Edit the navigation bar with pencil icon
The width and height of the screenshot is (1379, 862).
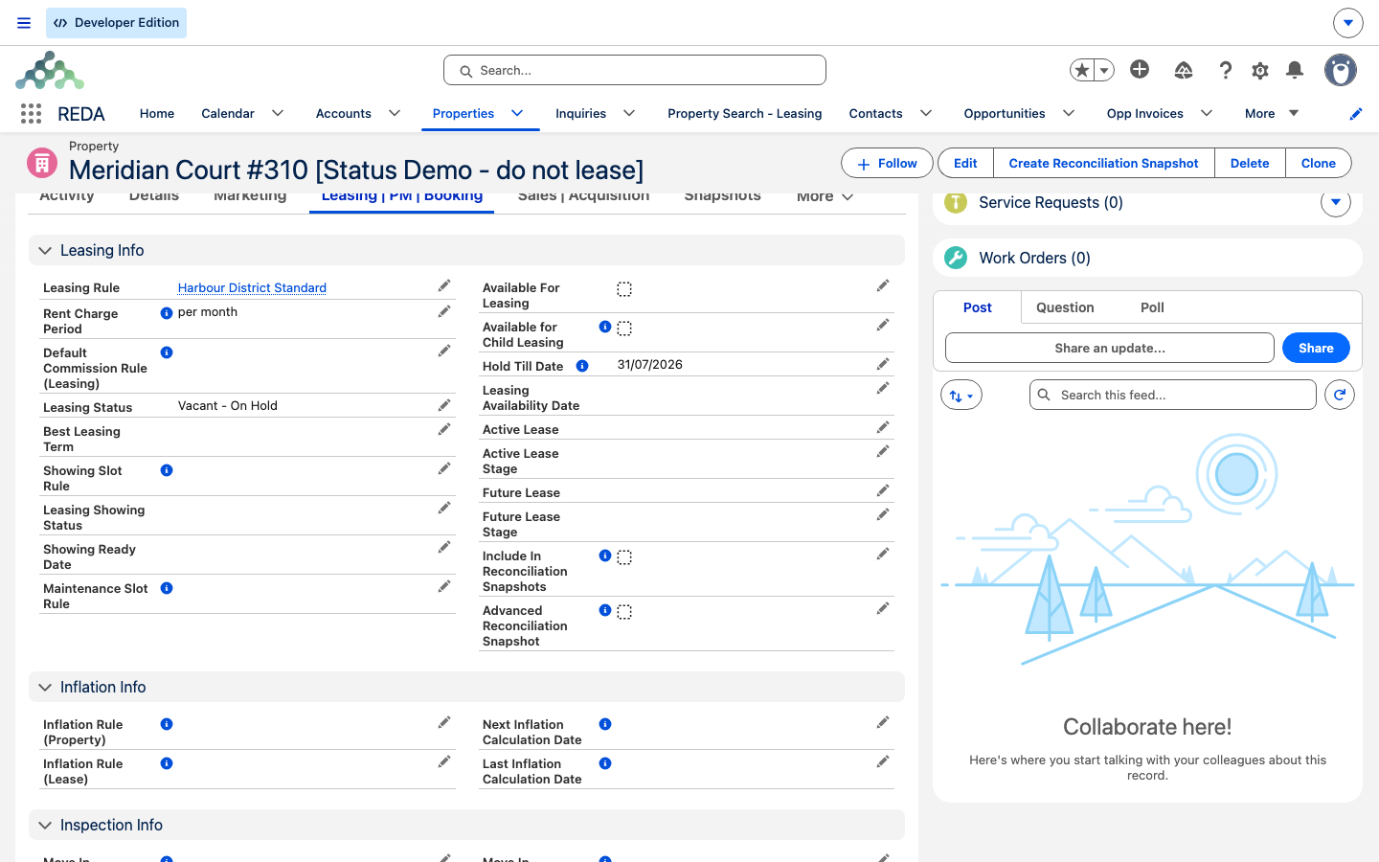click(x=1356, y=113)
